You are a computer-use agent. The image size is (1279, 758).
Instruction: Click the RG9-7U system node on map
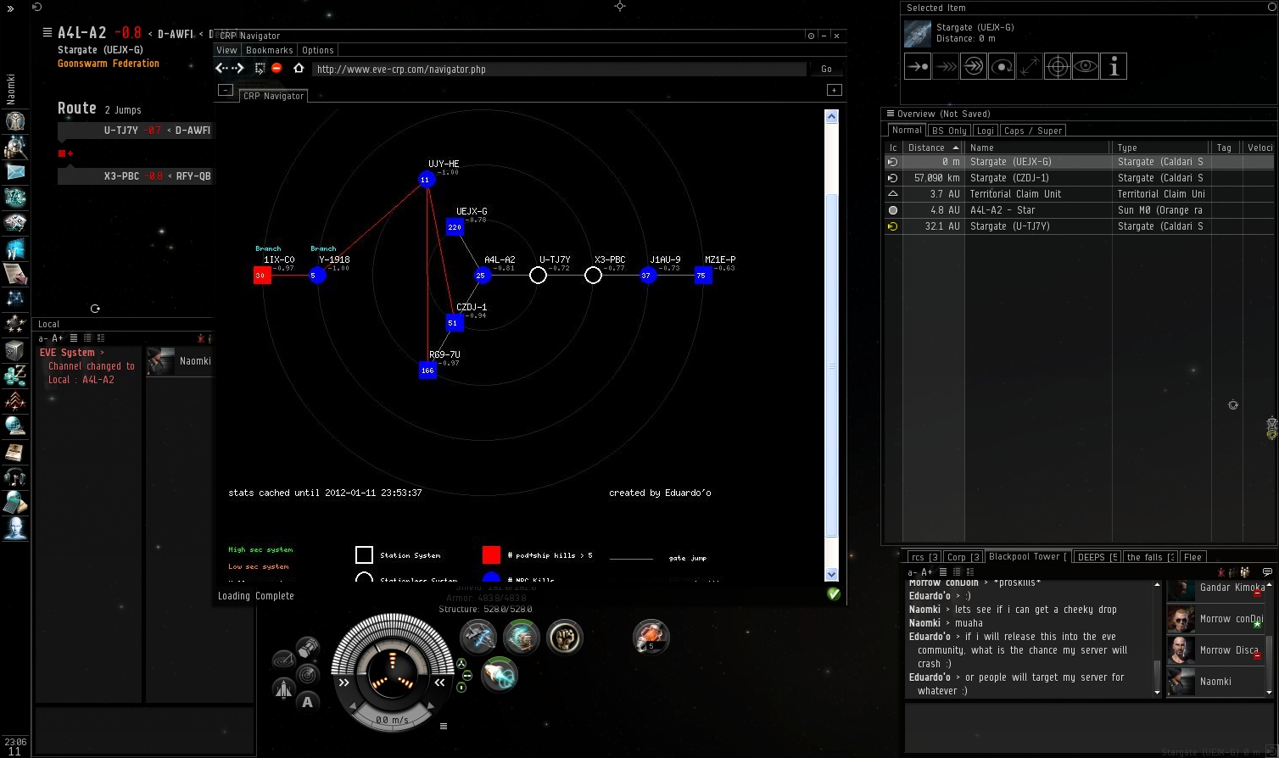click(x=427, y=370)
